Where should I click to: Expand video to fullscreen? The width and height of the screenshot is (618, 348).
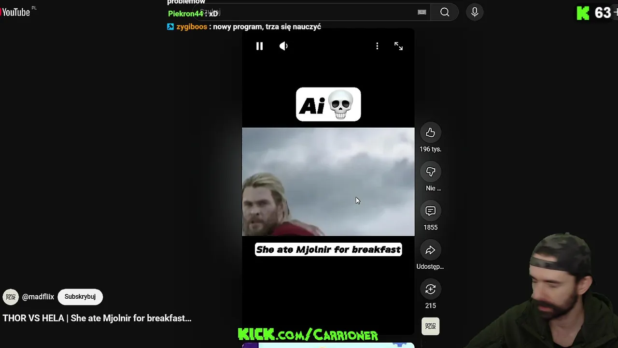(x=398, y=46)
